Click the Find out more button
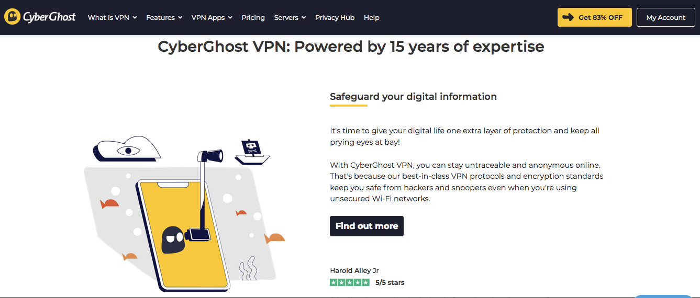This screenshot has width=700, height=298. click(366, 226)
